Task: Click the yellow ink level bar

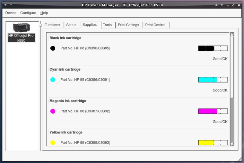Action: pos(213,143)
